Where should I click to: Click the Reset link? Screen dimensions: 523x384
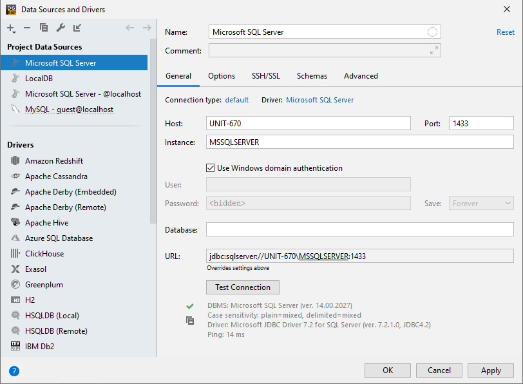tap(506, 32)
